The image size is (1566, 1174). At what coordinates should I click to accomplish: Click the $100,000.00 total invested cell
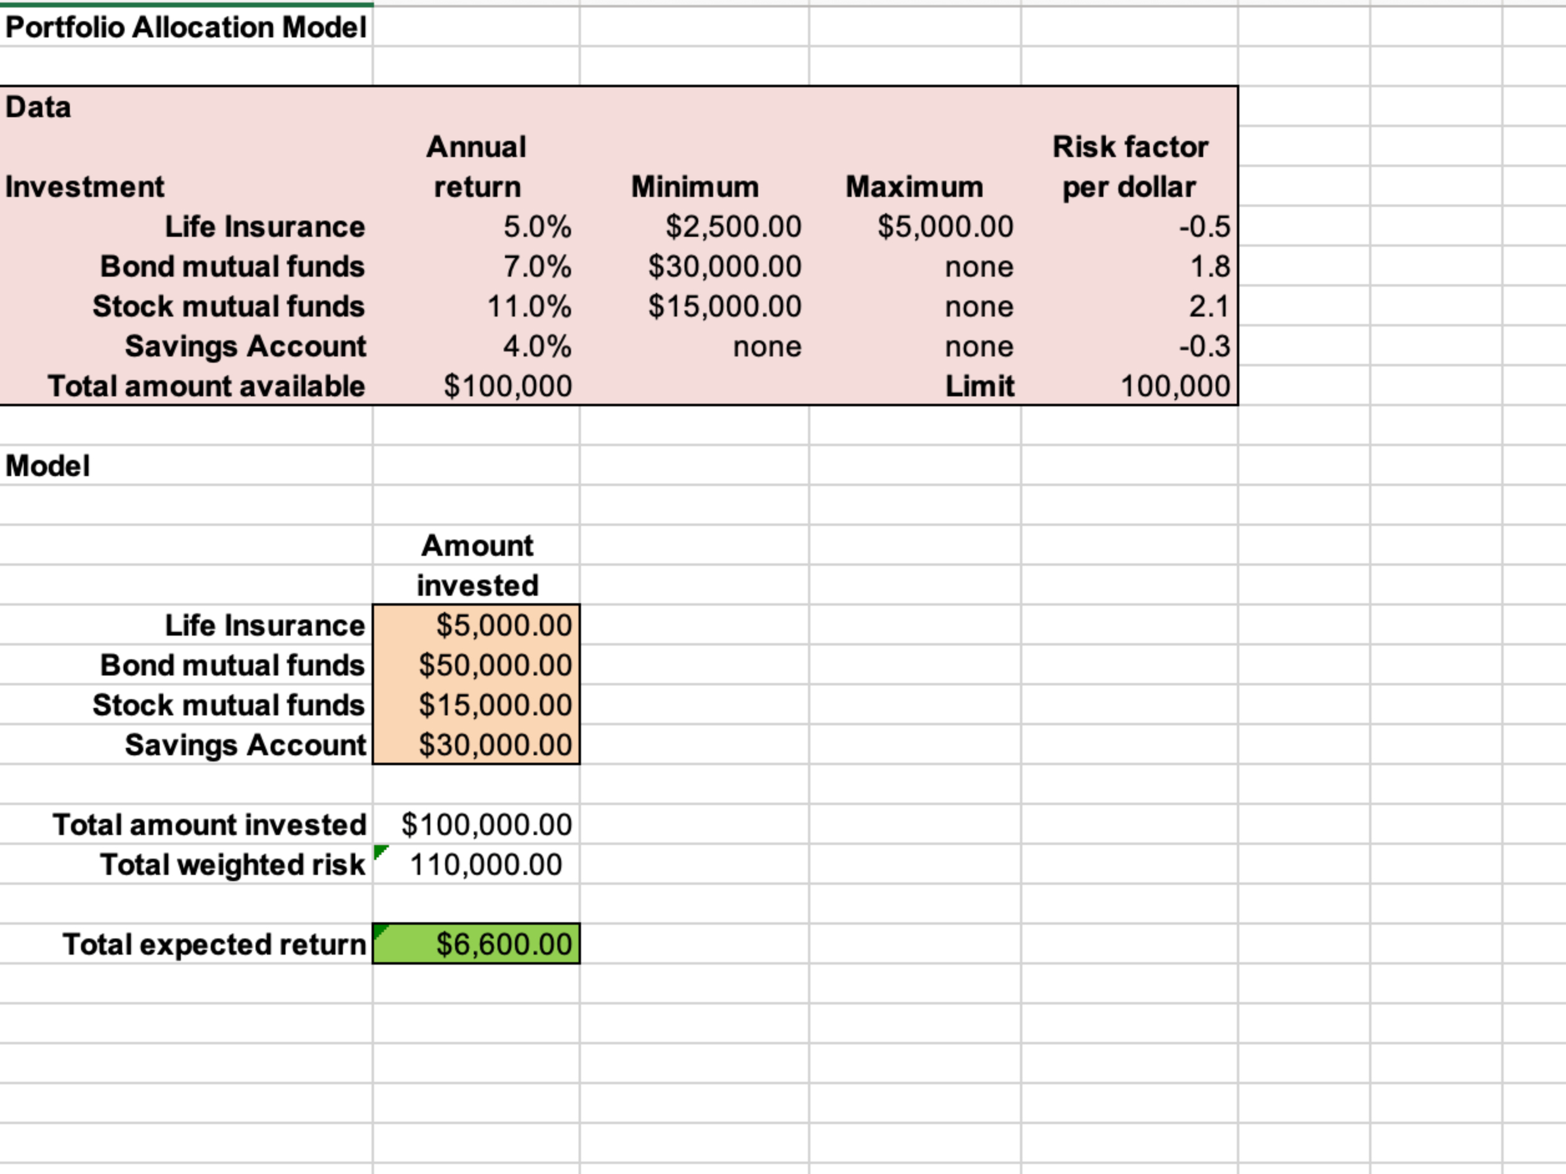click(x=476, y=824)
